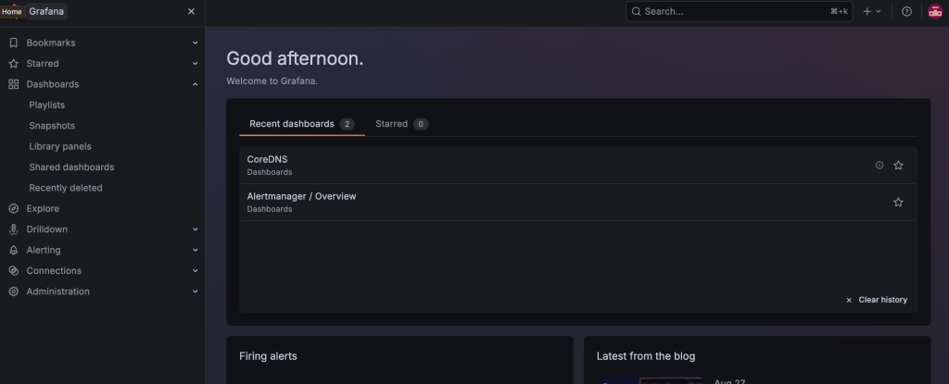Click the Administration gear icon
949x384 pixels.
click(13, 291)
